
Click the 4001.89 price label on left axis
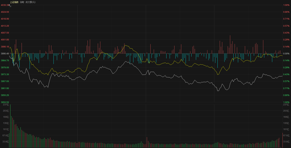[x=5, y=40]
